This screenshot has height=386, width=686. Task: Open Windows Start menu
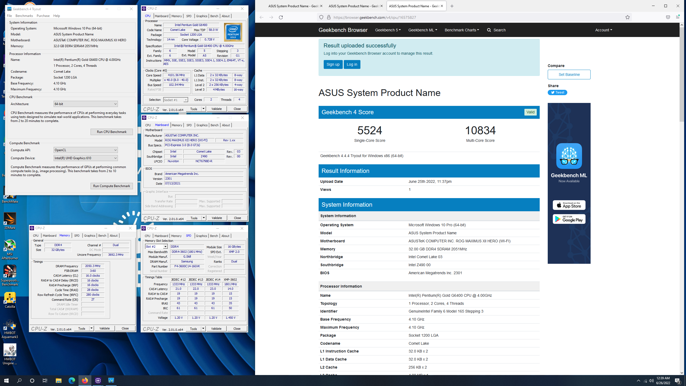tap(6, 380)
